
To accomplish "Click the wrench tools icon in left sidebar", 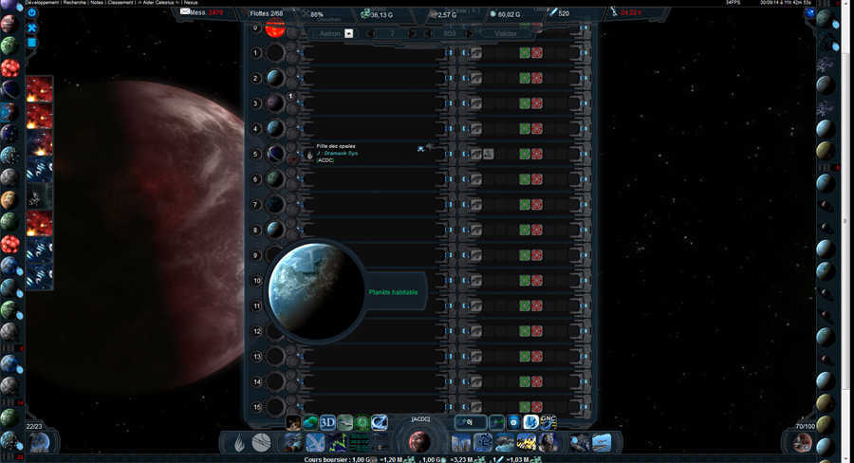I will coord(32,28).
